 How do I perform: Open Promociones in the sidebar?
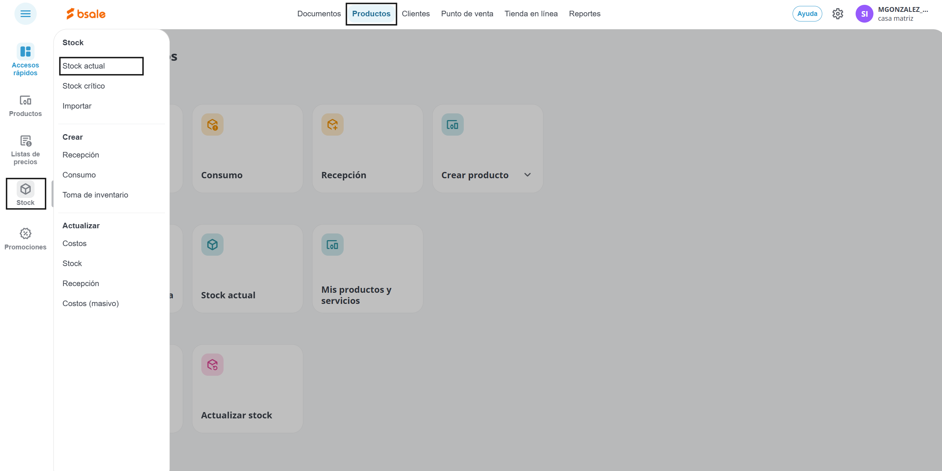click(x=25, y=239)
